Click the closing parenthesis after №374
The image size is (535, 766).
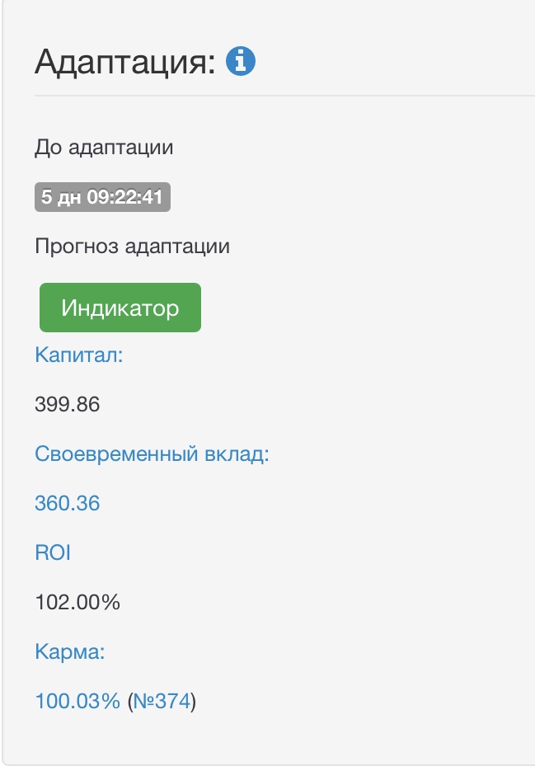195,702
